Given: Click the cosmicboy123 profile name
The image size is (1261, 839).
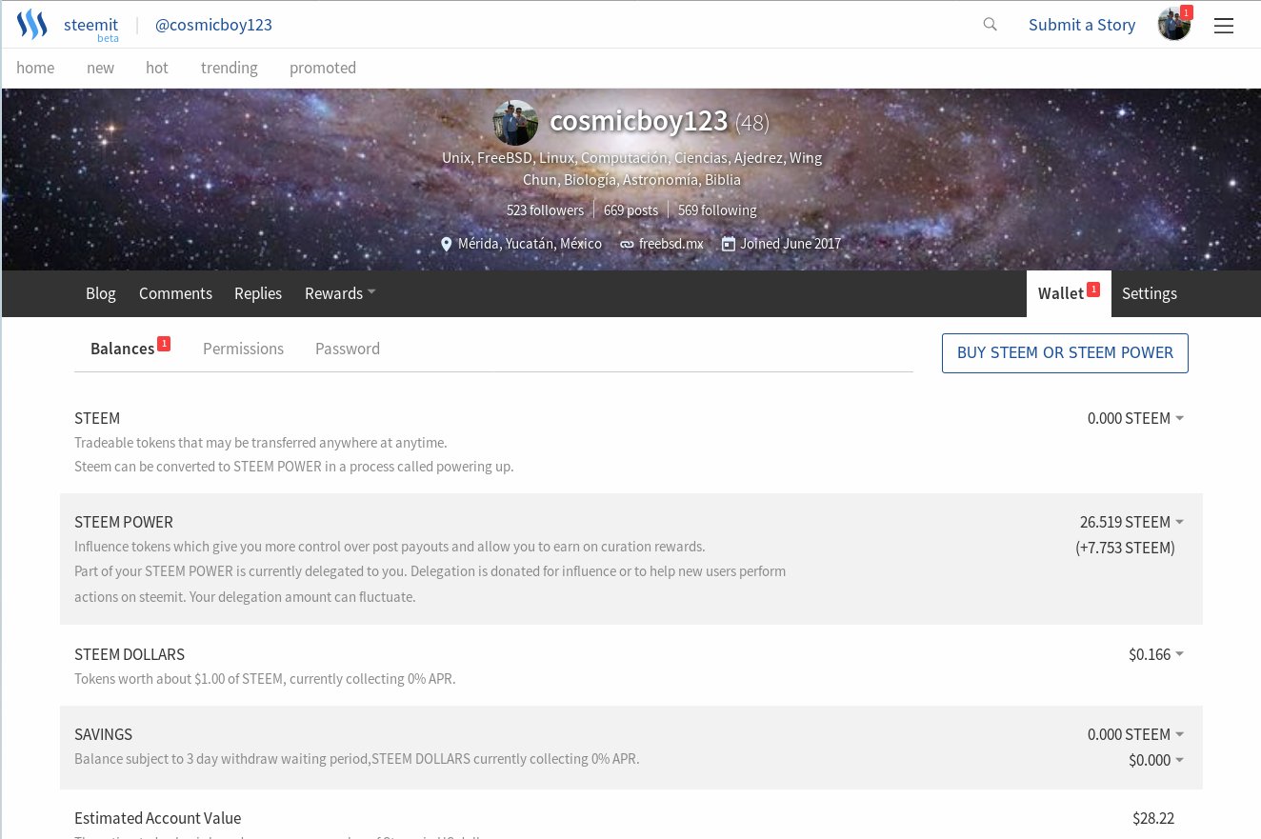Looking at the screenshot, I should pos(639,122).
